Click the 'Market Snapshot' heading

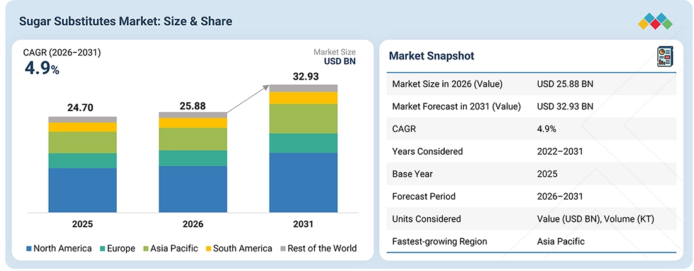432,56
